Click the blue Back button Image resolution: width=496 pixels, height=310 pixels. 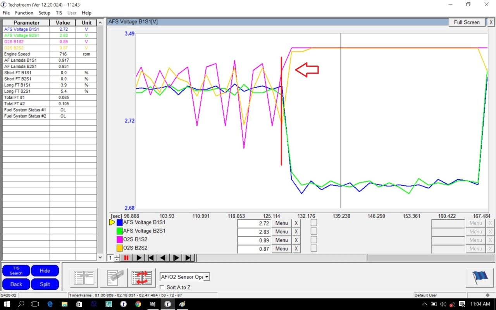(16, 284)
